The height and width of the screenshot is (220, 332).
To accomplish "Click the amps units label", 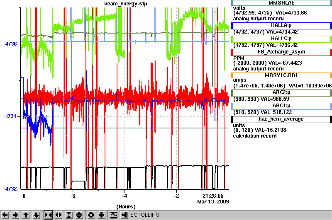I will [x=240, y=80].
